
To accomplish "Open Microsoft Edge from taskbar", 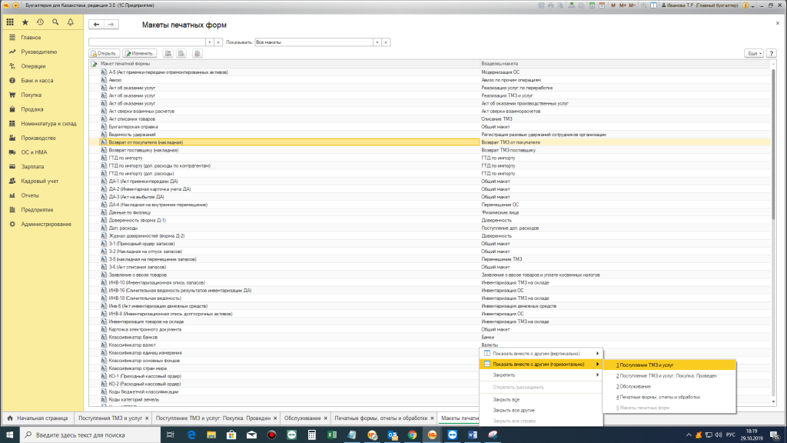I will point(191,435).
